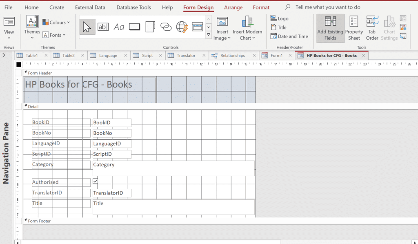This screenshot has width=418, height=244.
Task: Open the File menu
Action: [x=8, y=7]
